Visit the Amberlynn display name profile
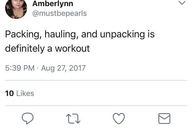This screenshot has width=192, height=130. 53,4
